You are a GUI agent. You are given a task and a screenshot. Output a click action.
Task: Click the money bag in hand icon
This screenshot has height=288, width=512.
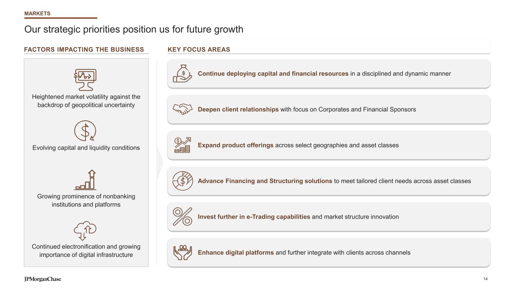click(182, 73)
